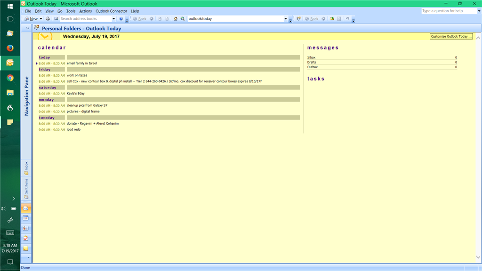Switch to Tasks in the navigation pane
The width and height of the screenshot is (482, 271).
coord(26,238)
